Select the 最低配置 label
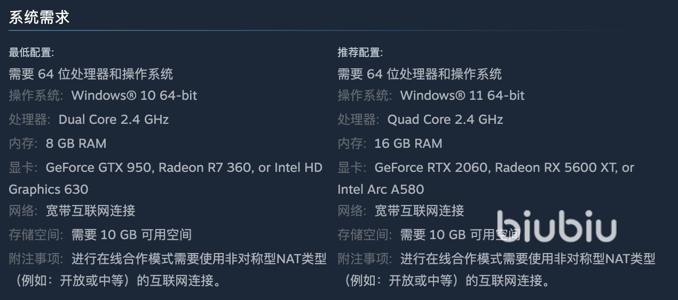 (31, 52)
